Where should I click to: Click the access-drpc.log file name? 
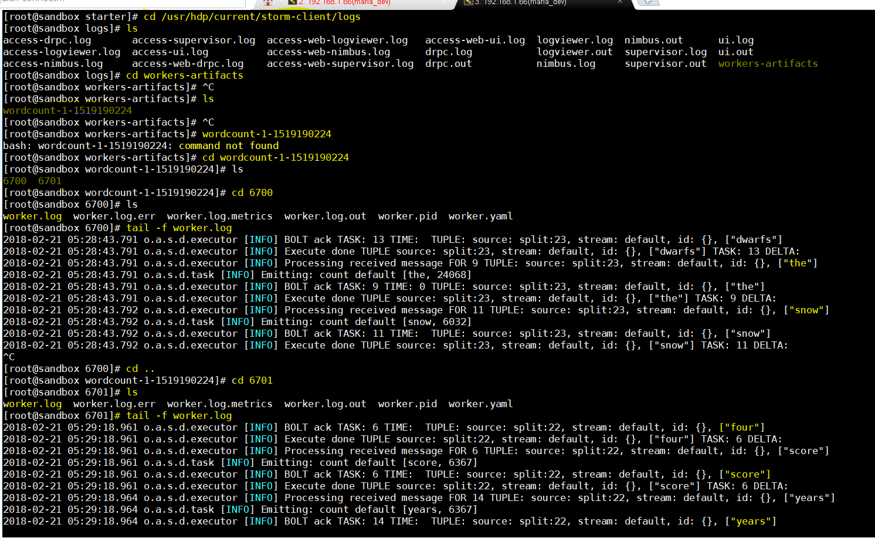pyautogui.click(x=47, y=40)
